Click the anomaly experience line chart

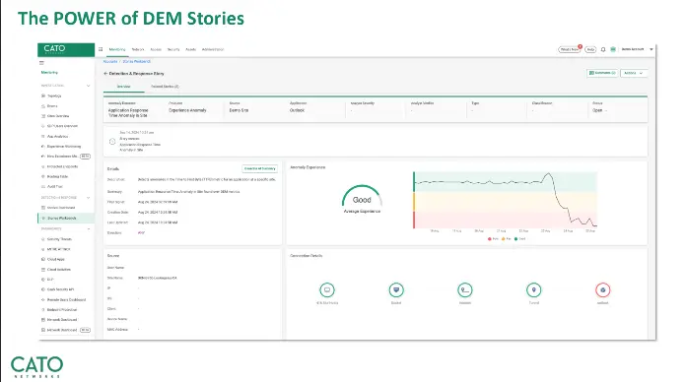[506, 200]
